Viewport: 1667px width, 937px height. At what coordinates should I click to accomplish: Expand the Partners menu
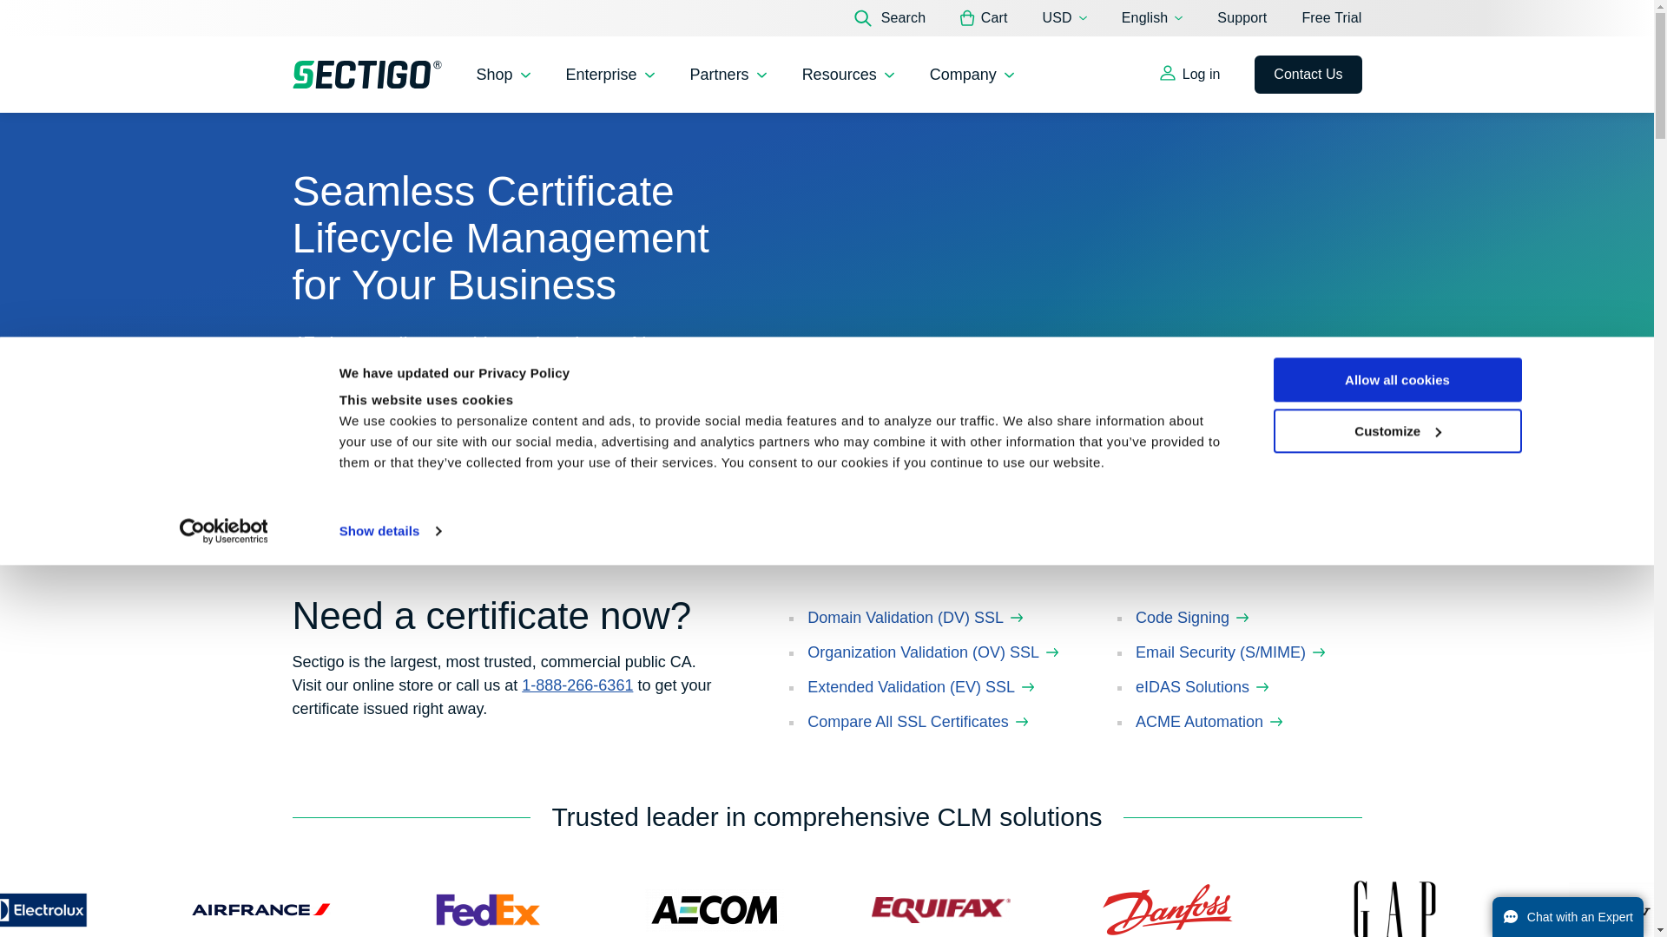tap(728, 75)
